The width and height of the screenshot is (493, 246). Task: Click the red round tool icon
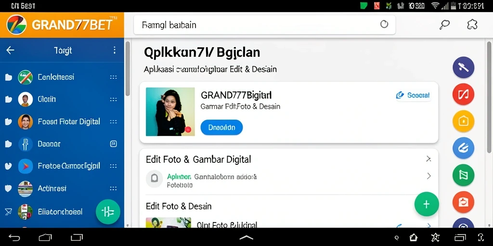tap(464, 94)
